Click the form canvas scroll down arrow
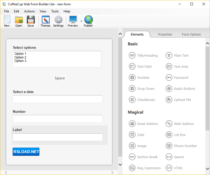210x175 pixels. coord(120,164)
